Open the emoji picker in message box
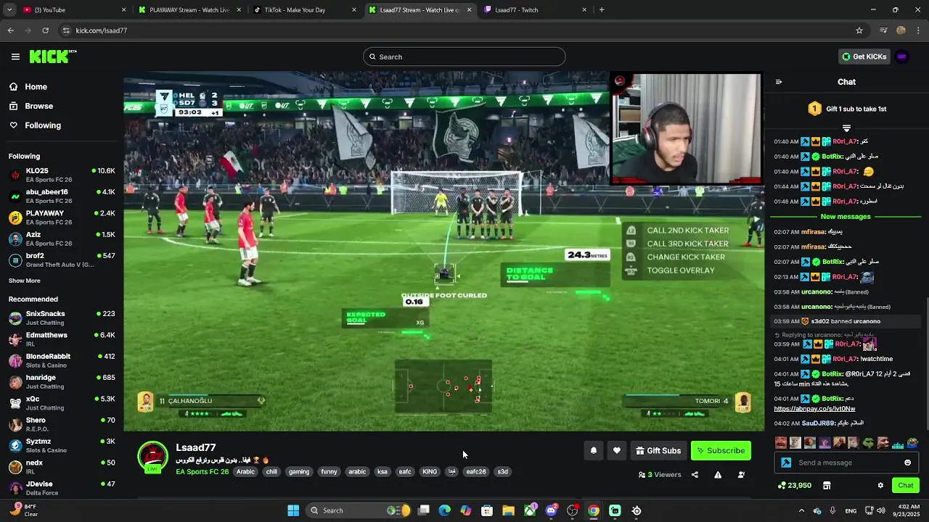Image resolution: width=929 pixels, height=522 pixels. pyautogui.click(x=907, y=463)
